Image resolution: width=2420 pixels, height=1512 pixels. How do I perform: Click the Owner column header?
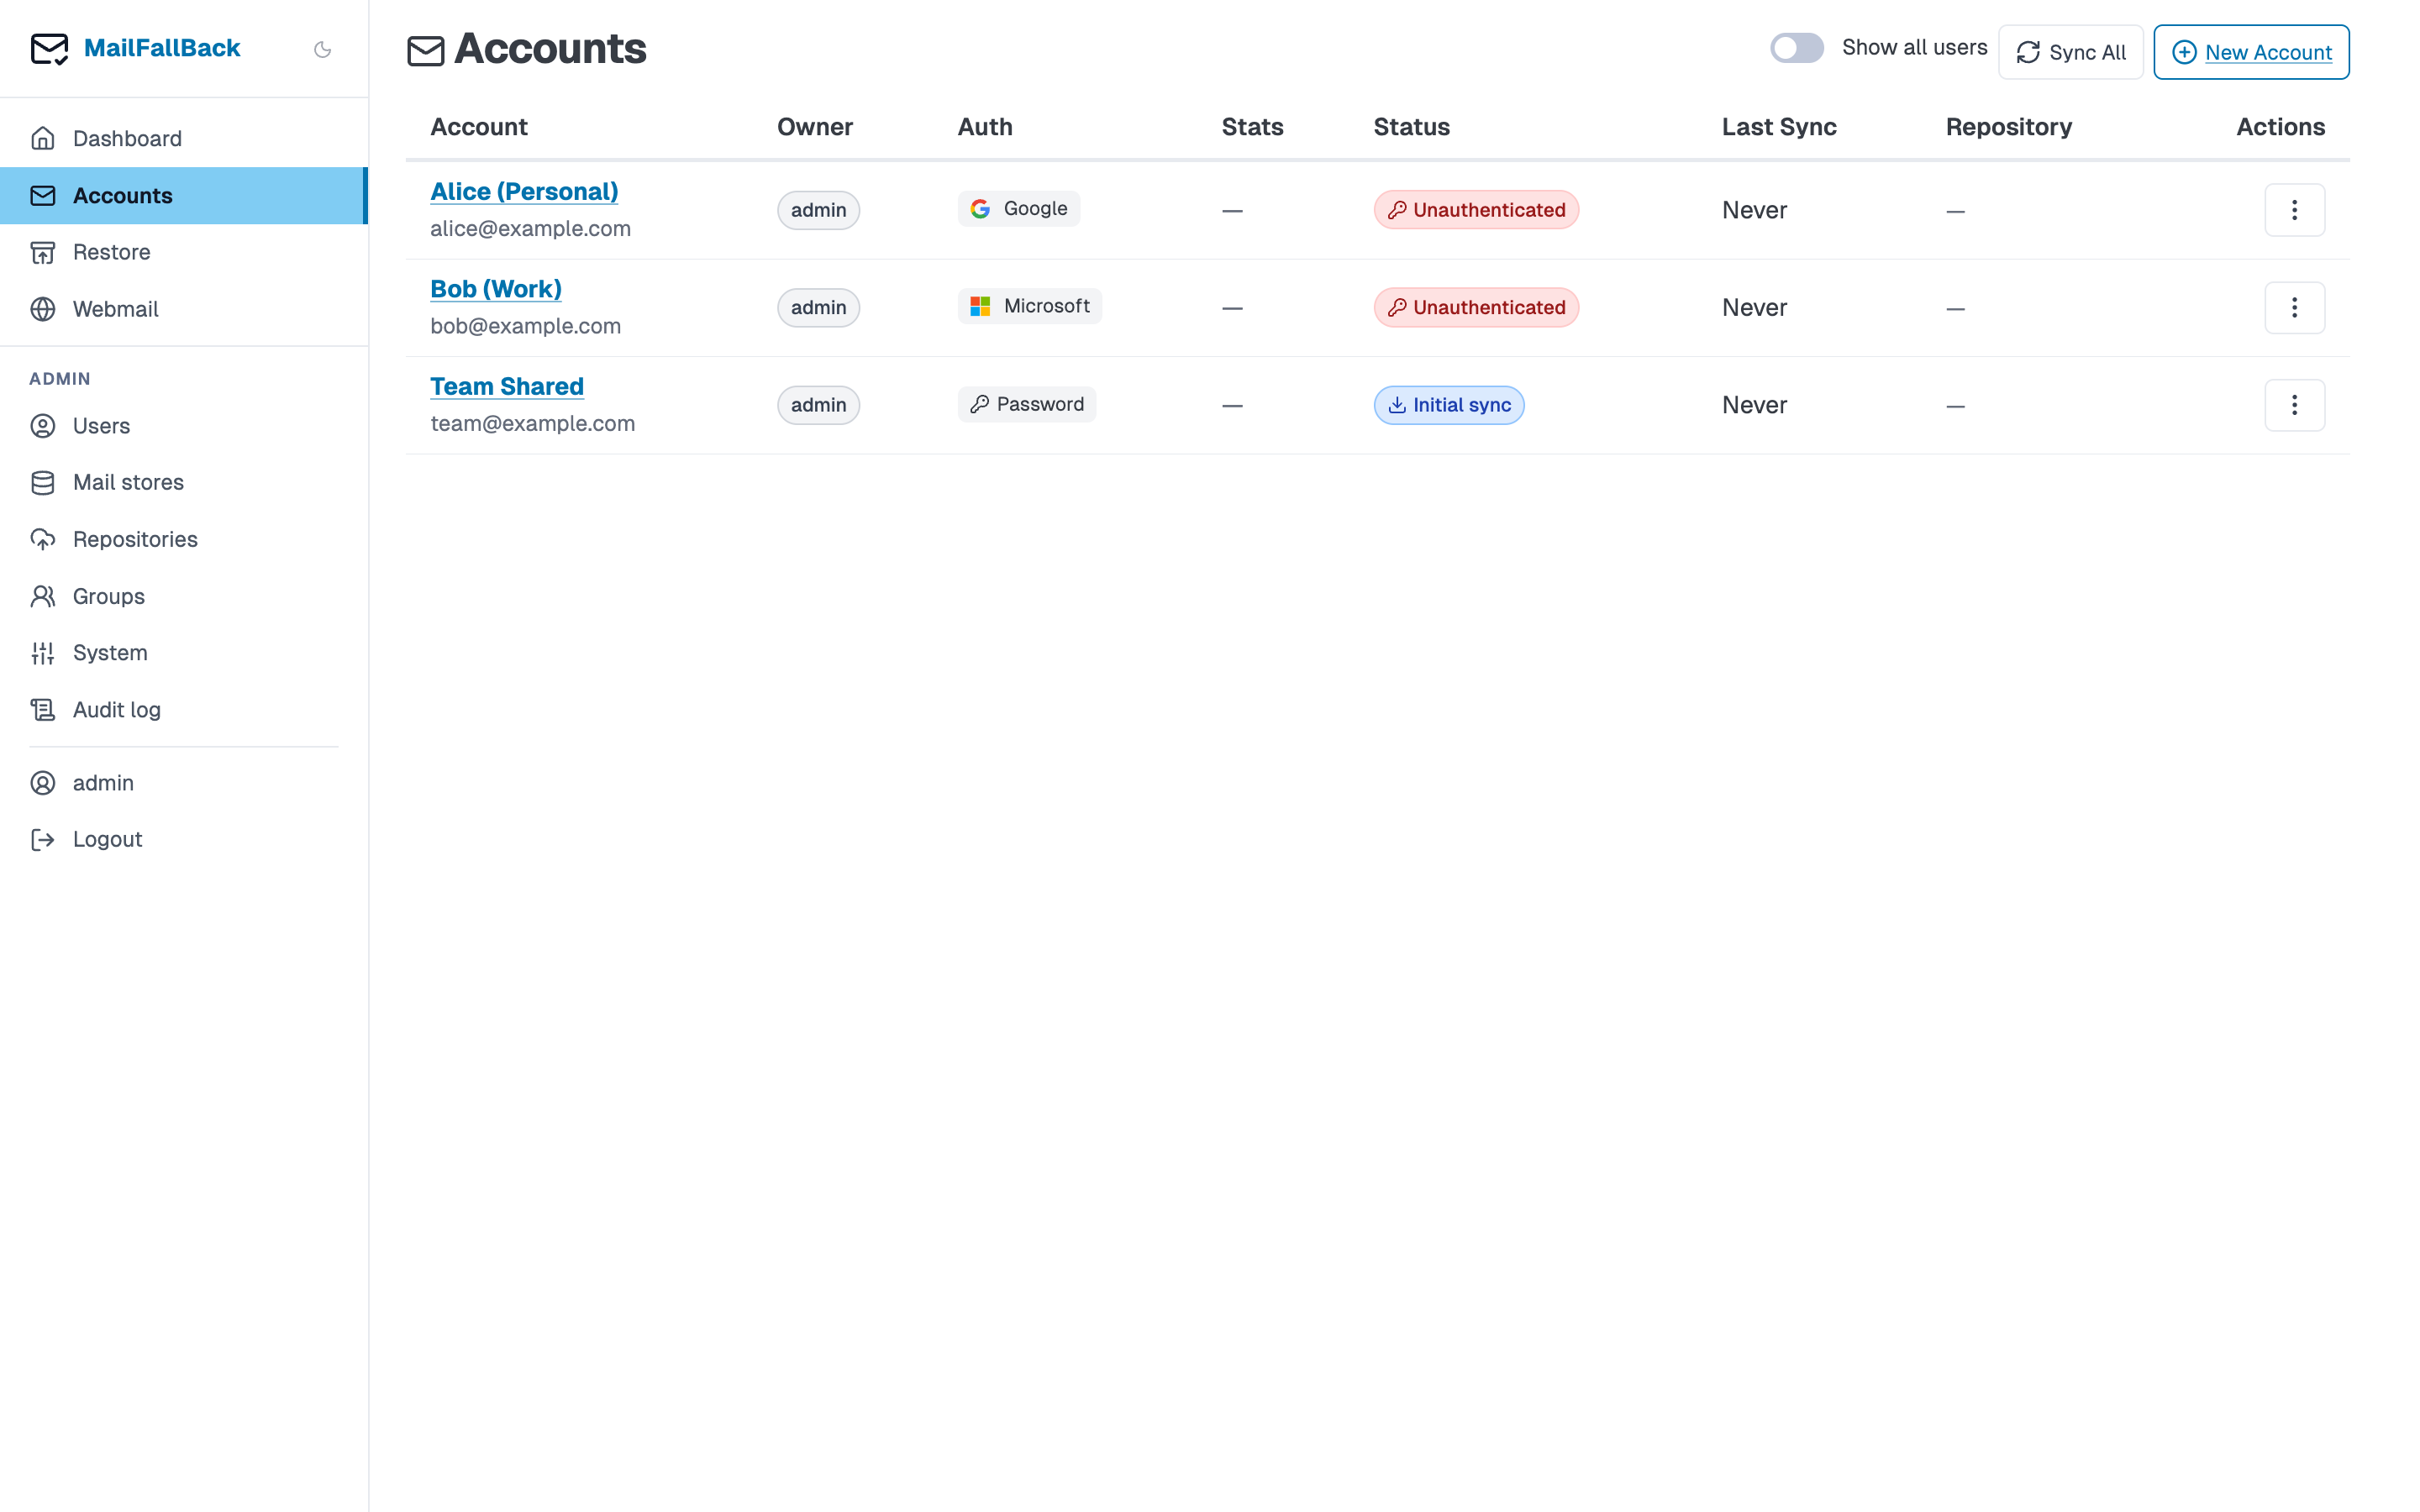click(x=814, y=127)
